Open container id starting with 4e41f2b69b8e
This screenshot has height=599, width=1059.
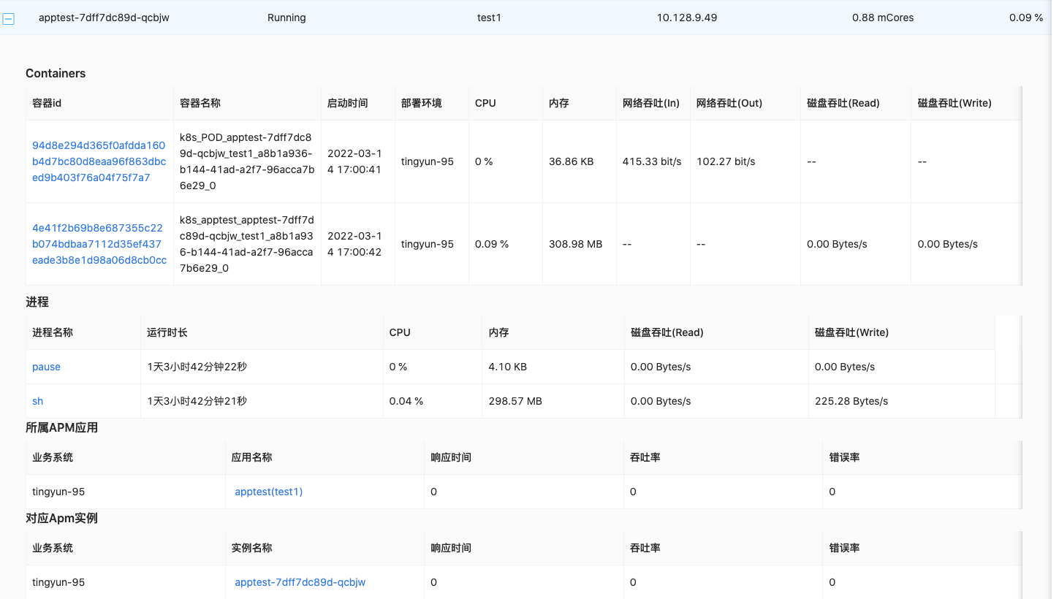[99, 244]
